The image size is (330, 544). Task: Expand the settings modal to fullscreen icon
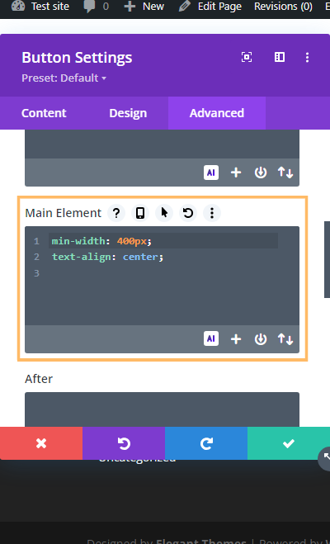(x=247, y=57)
